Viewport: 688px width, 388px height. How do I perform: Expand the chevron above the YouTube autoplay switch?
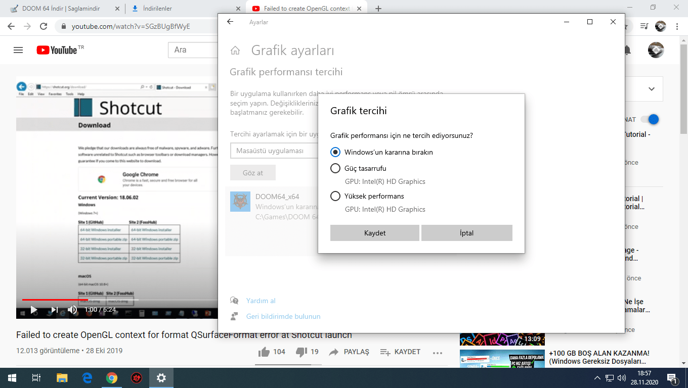point(651,89)
